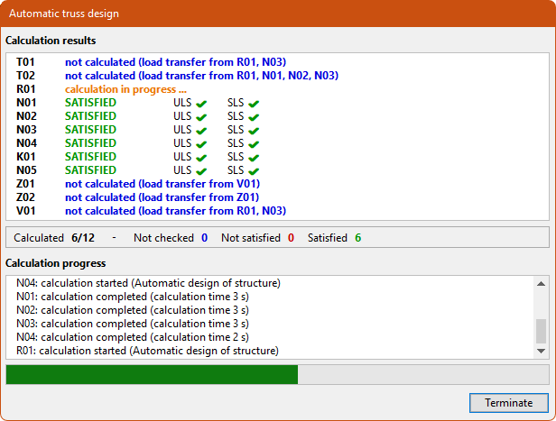Click the green calculation progress bar

[152, 374]
